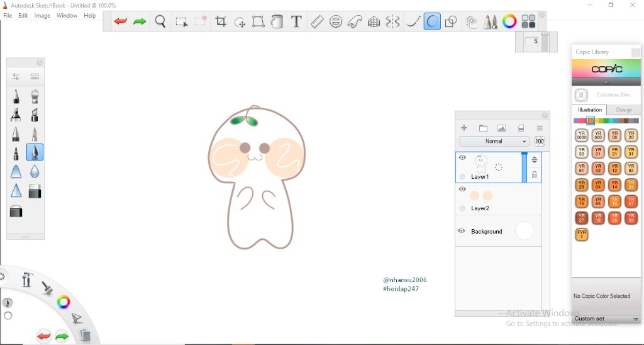The image size is (644, 345).
Task: Open the Symmetry tool
Action: tap(393, 22)
